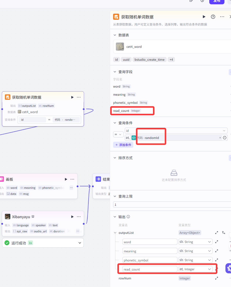Viewport: 231px width, 287px height.
Task: Open help icon in the panel header
Action: point(213,17)
